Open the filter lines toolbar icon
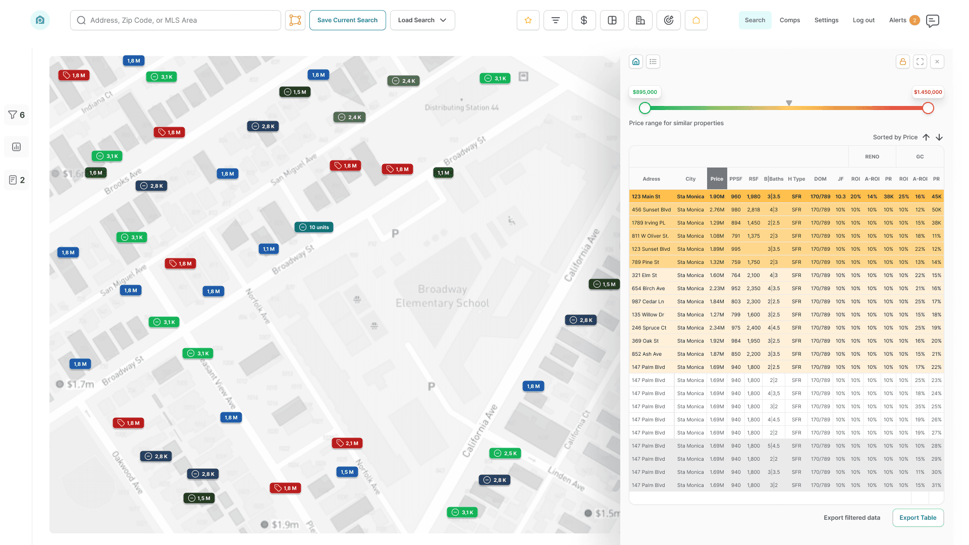This screenshot has width=969, height=545. [556, 20]
